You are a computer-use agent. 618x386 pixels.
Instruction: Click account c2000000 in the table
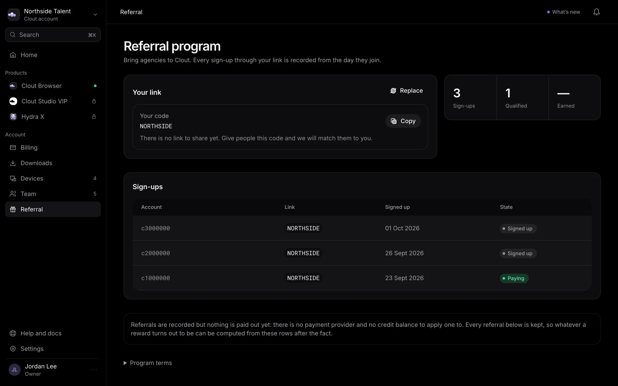click(156, 253)
